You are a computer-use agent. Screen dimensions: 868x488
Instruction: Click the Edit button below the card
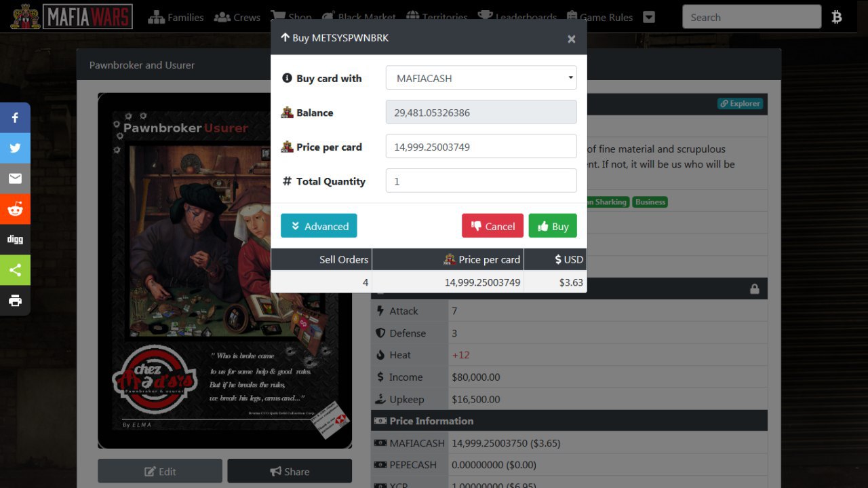tap(160, 471)
